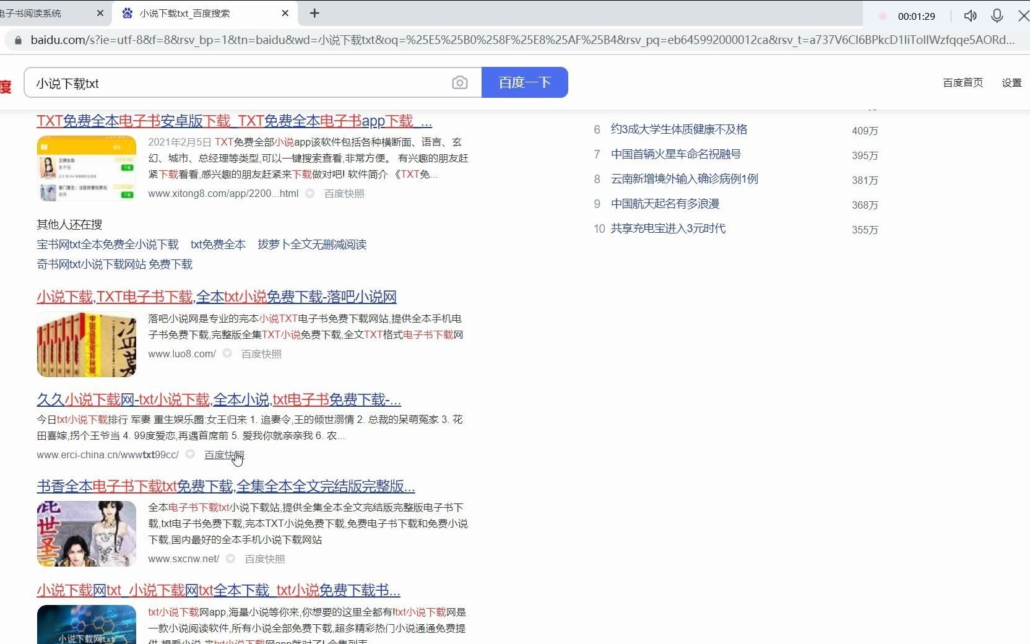Click the www.xitong8.com/app/2200...html URL
1030x644 pixels.
(x=223, y=194)
